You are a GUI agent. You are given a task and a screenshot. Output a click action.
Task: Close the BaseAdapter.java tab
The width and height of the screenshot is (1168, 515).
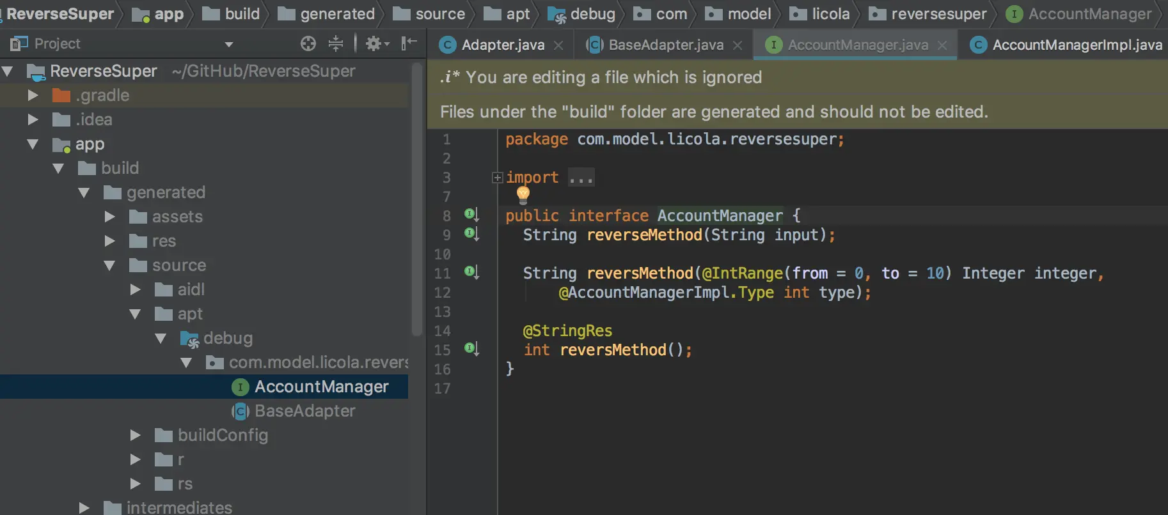pyautogui.click(x=738, y=45)
